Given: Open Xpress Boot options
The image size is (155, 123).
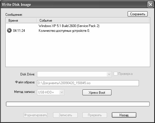Looking at the screenshot, I should (x=97, y=92).
